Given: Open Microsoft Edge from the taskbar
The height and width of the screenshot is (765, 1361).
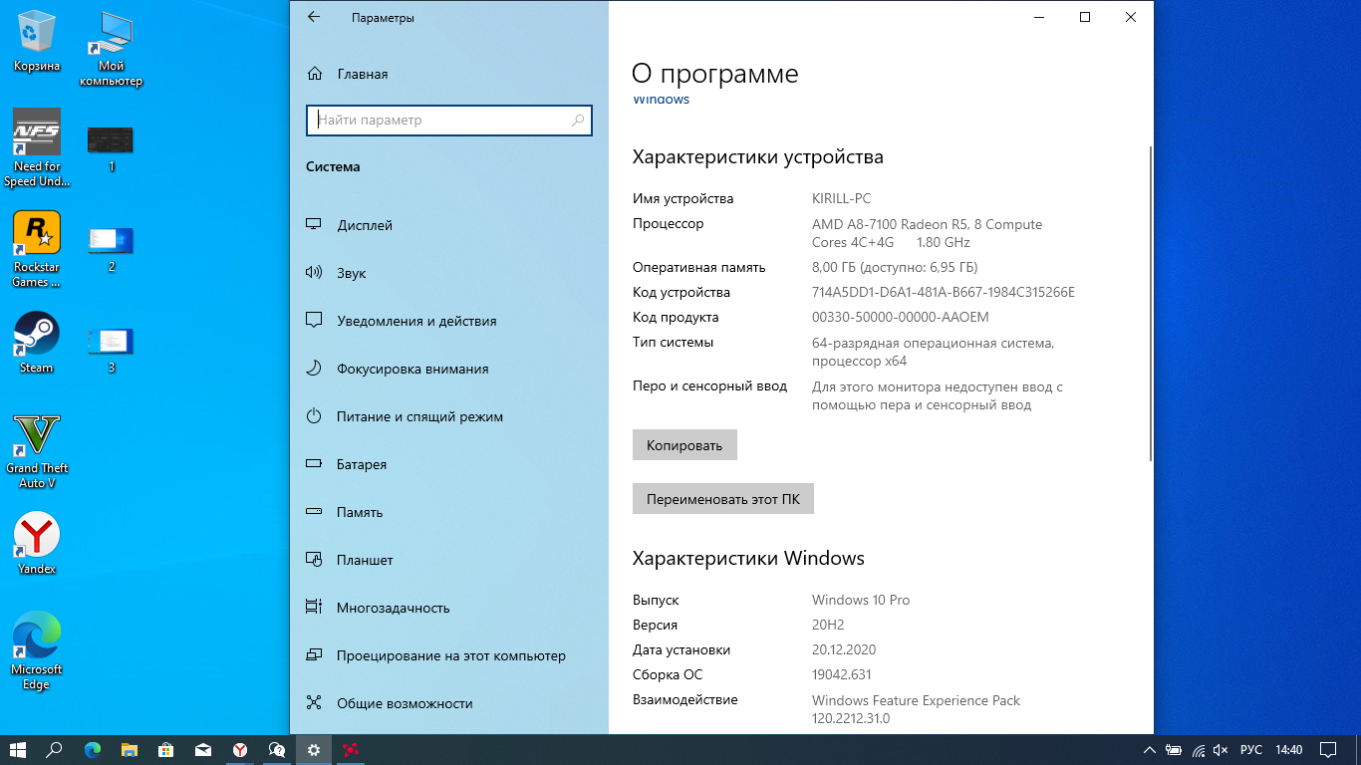Looking at the screenshot, I should pos(93,749).
